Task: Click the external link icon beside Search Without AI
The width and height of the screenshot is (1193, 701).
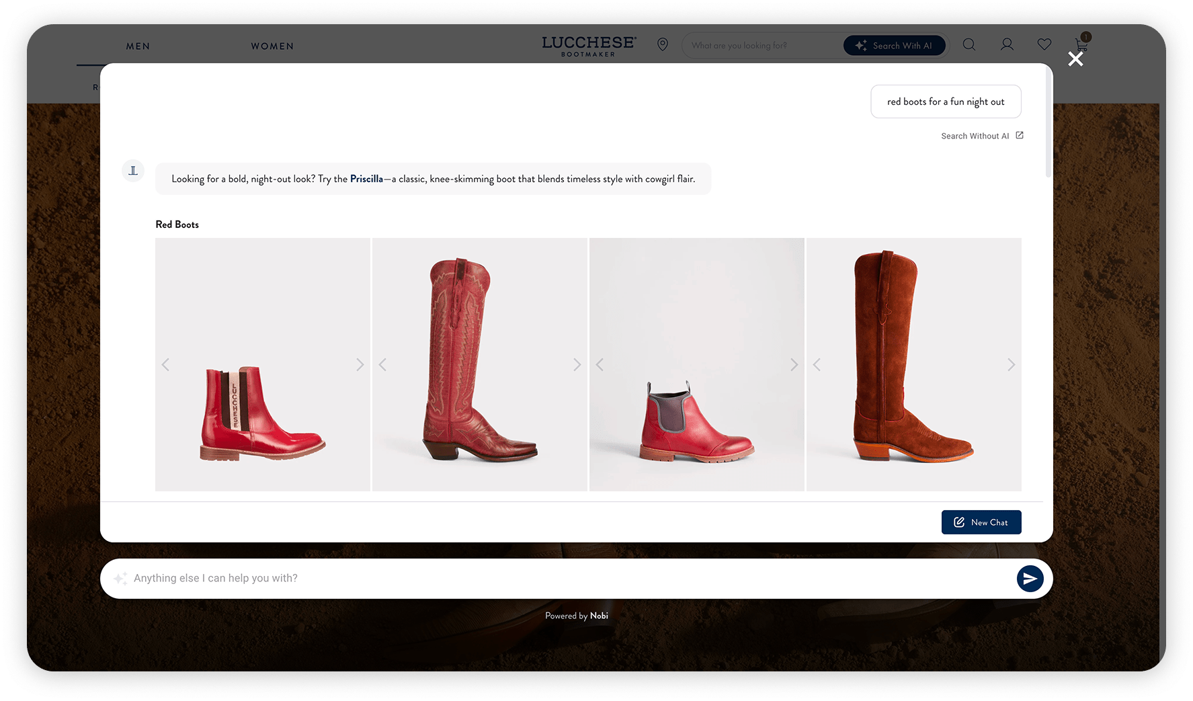Action: pyautogui.click(x=1020, y=136)
